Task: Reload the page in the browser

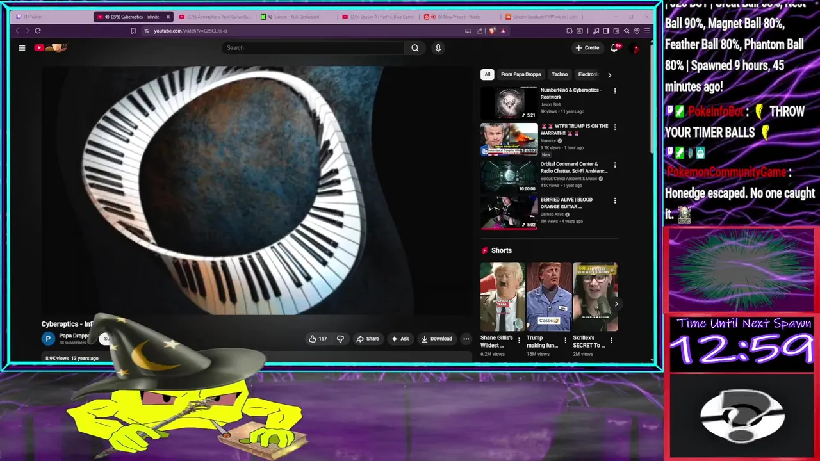Action: [x=38, y=31]
